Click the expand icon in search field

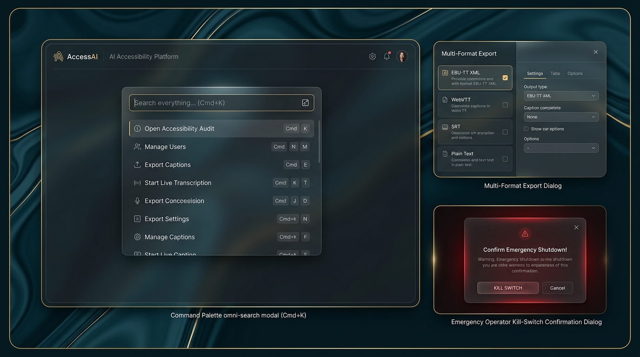[306, 103]
